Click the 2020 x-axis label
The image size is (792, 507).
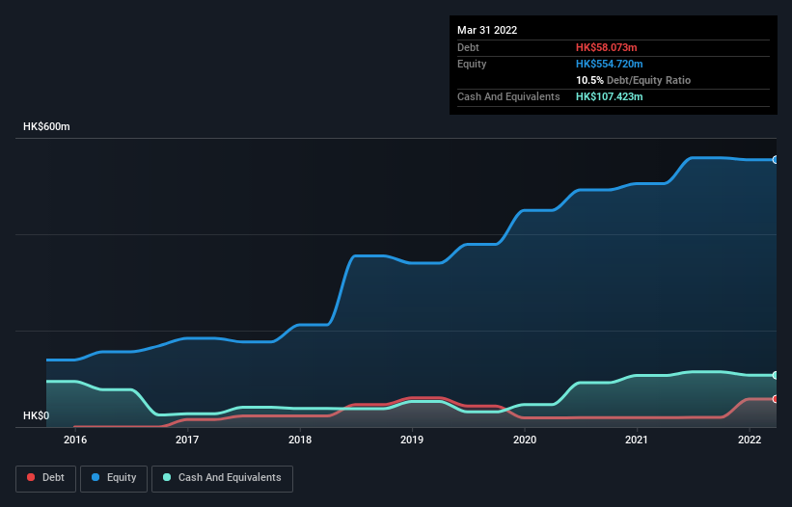pyautogui.click(x=525, y=440)
